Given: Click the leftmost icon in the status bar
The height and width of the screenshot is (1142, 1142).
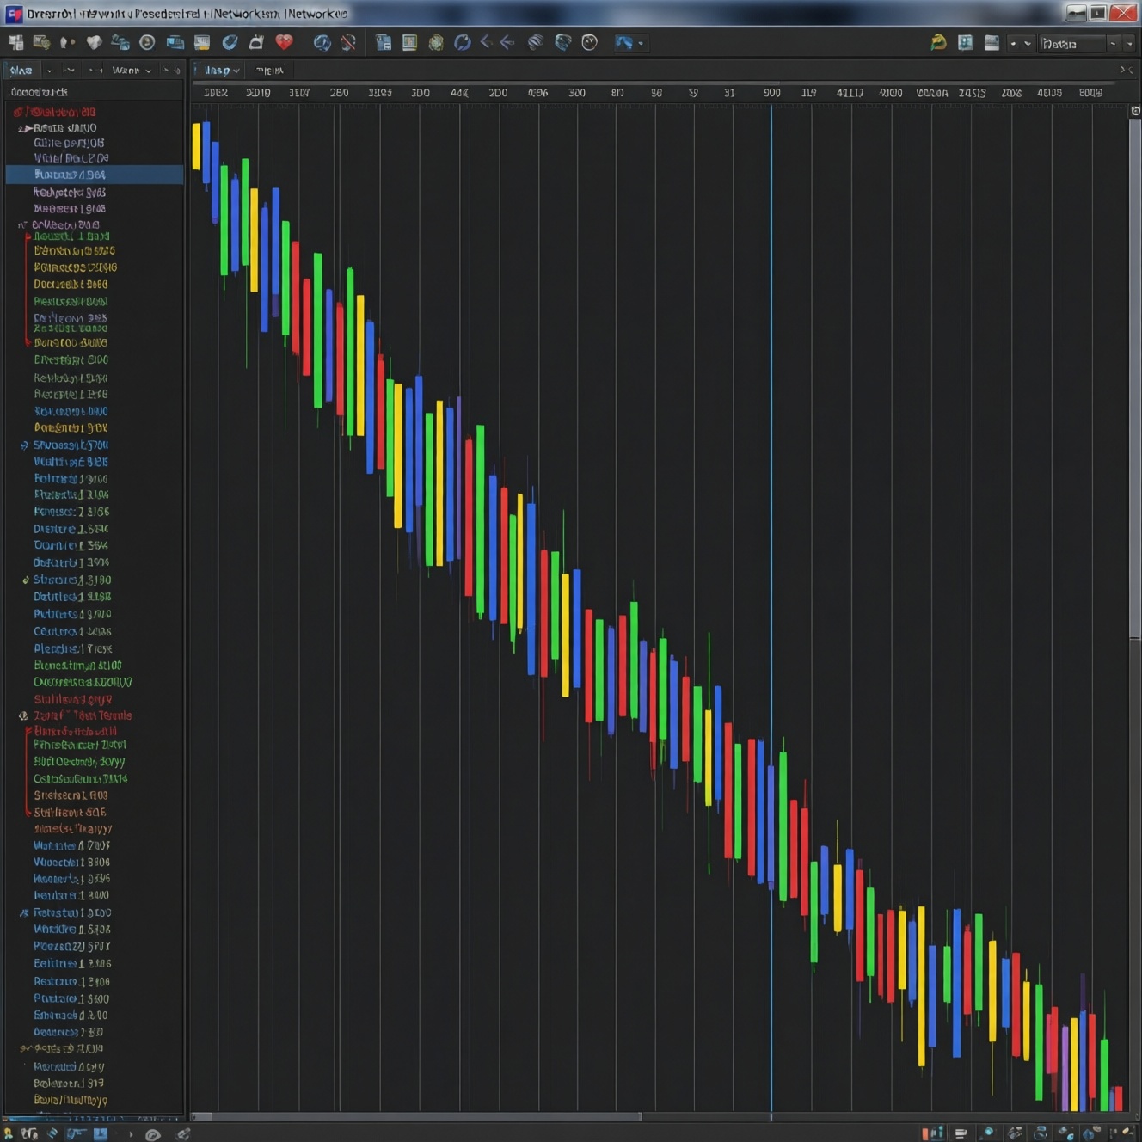Looking at the screenshot, I should point(9,1133).
